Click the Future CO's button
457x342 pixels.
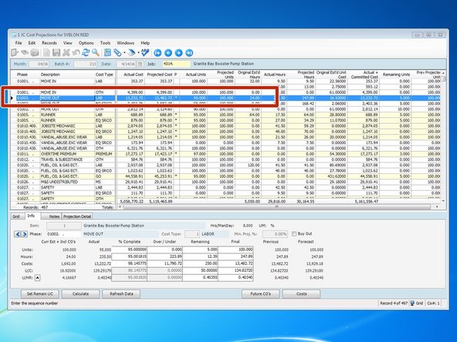(261, 293)
